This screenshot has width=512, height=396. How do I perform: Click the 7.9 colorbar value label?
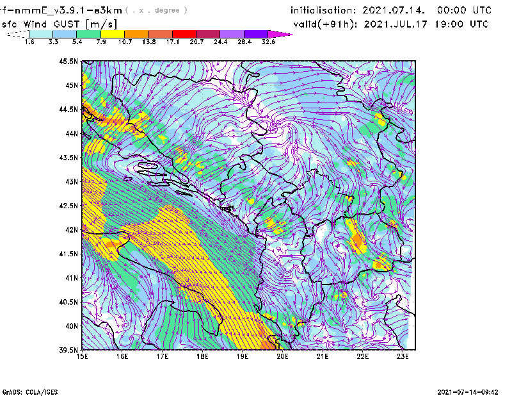pyautogui.click(x=101, y=42)
